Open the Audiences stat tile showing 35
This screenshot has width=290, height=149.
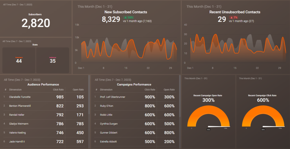53,60
